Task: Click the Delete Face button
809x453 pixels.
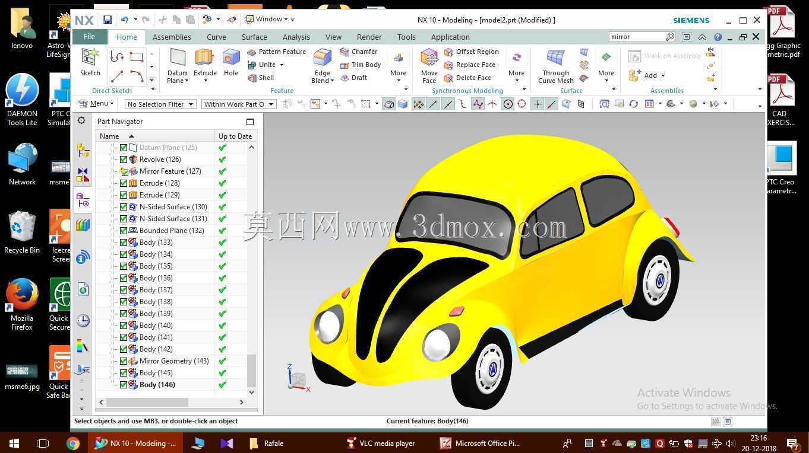Action: pyautogui.click(x=468, y=78)
